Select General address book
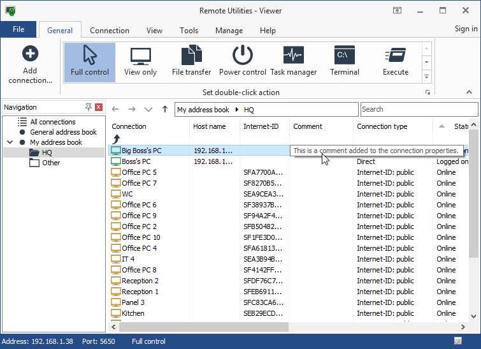Image resolution: width=481 pixels, height=349 pixels. (x=63, y=132)
